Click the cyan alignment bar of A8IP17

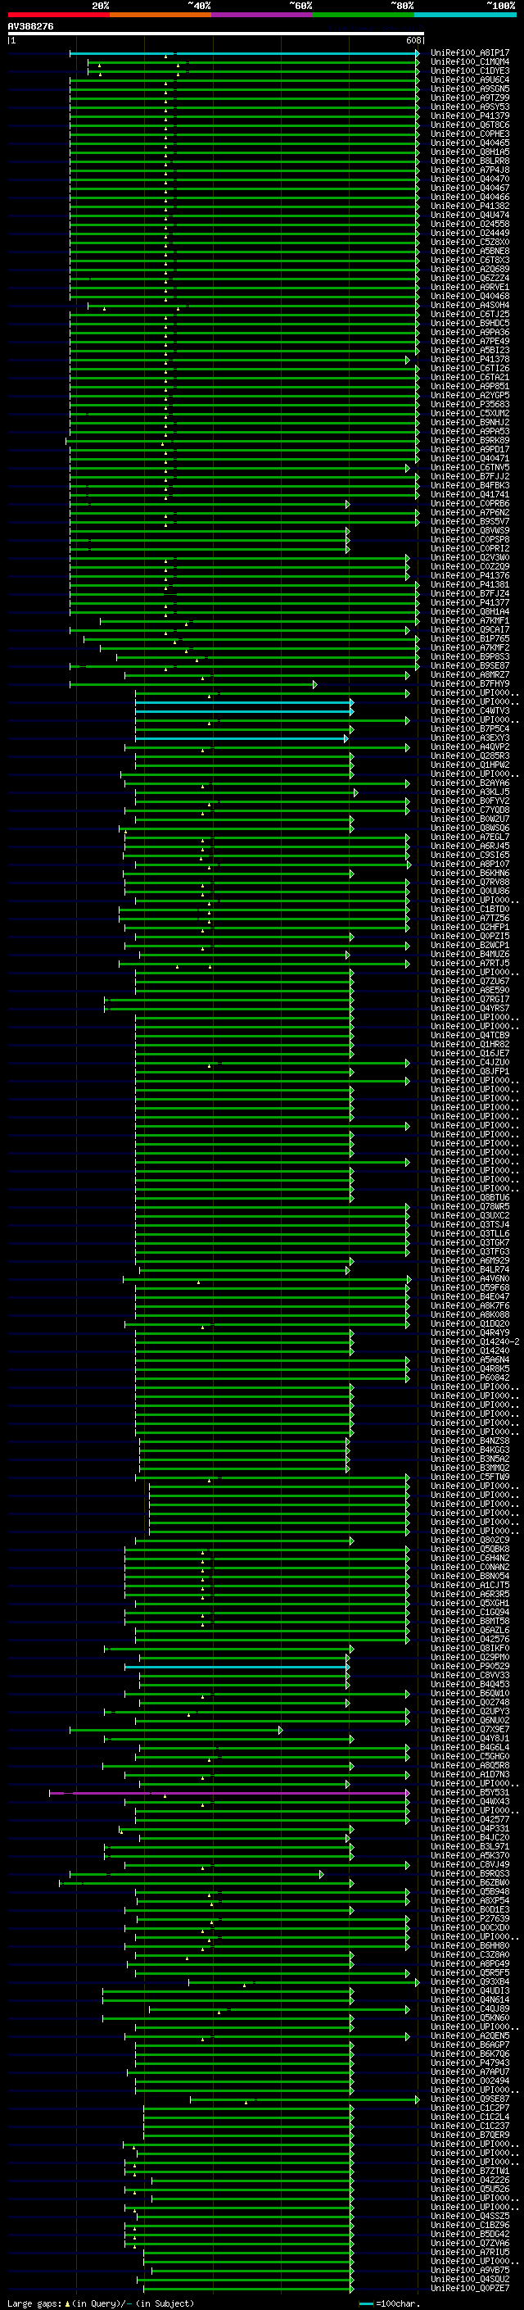point(244,54)
